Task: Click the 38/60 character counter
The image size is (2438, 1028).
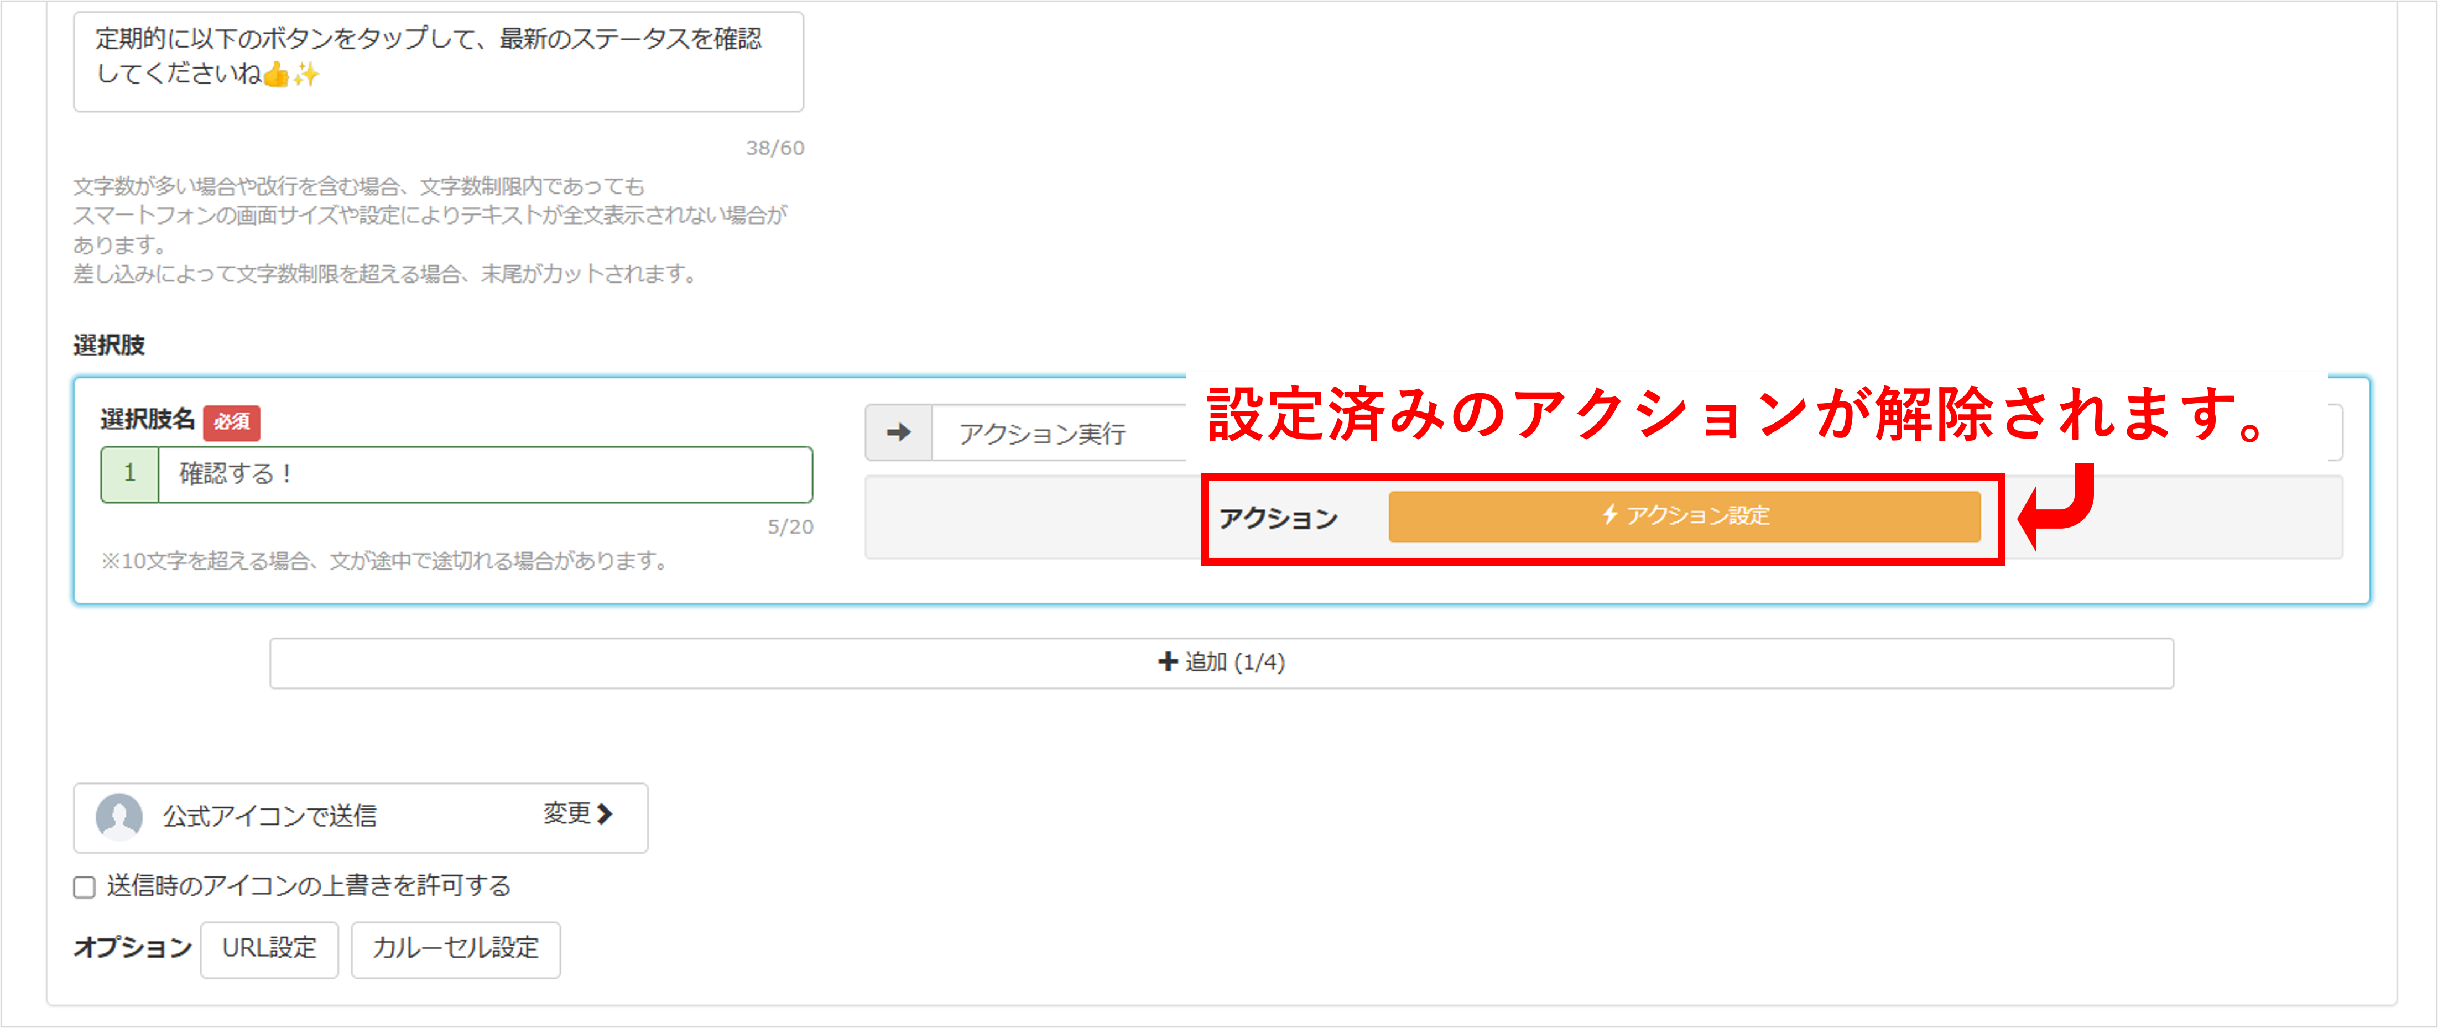Action: tap(774, 149)
